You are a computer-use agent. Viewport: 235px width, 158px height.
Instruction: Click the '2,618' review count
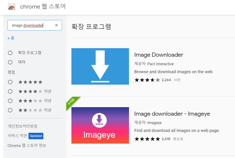pos(166,139)
